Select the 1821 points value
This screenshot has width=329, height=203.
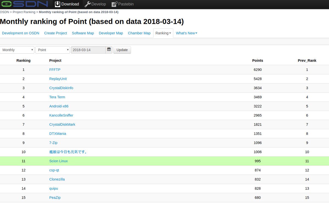coord(258,124)
